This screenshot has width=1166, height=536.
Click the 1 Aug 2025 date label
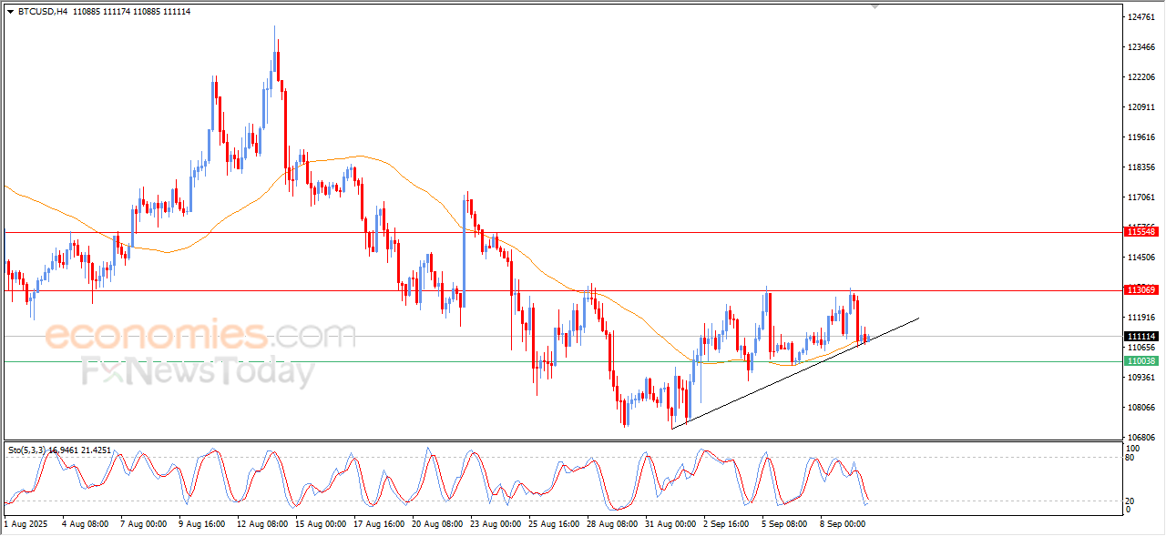[x=25, y=524]
